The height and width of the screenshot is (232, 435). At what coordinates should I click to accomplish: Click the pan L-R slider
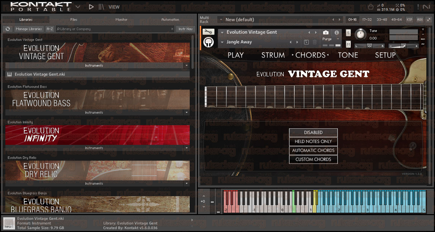[x=369, y=46]
